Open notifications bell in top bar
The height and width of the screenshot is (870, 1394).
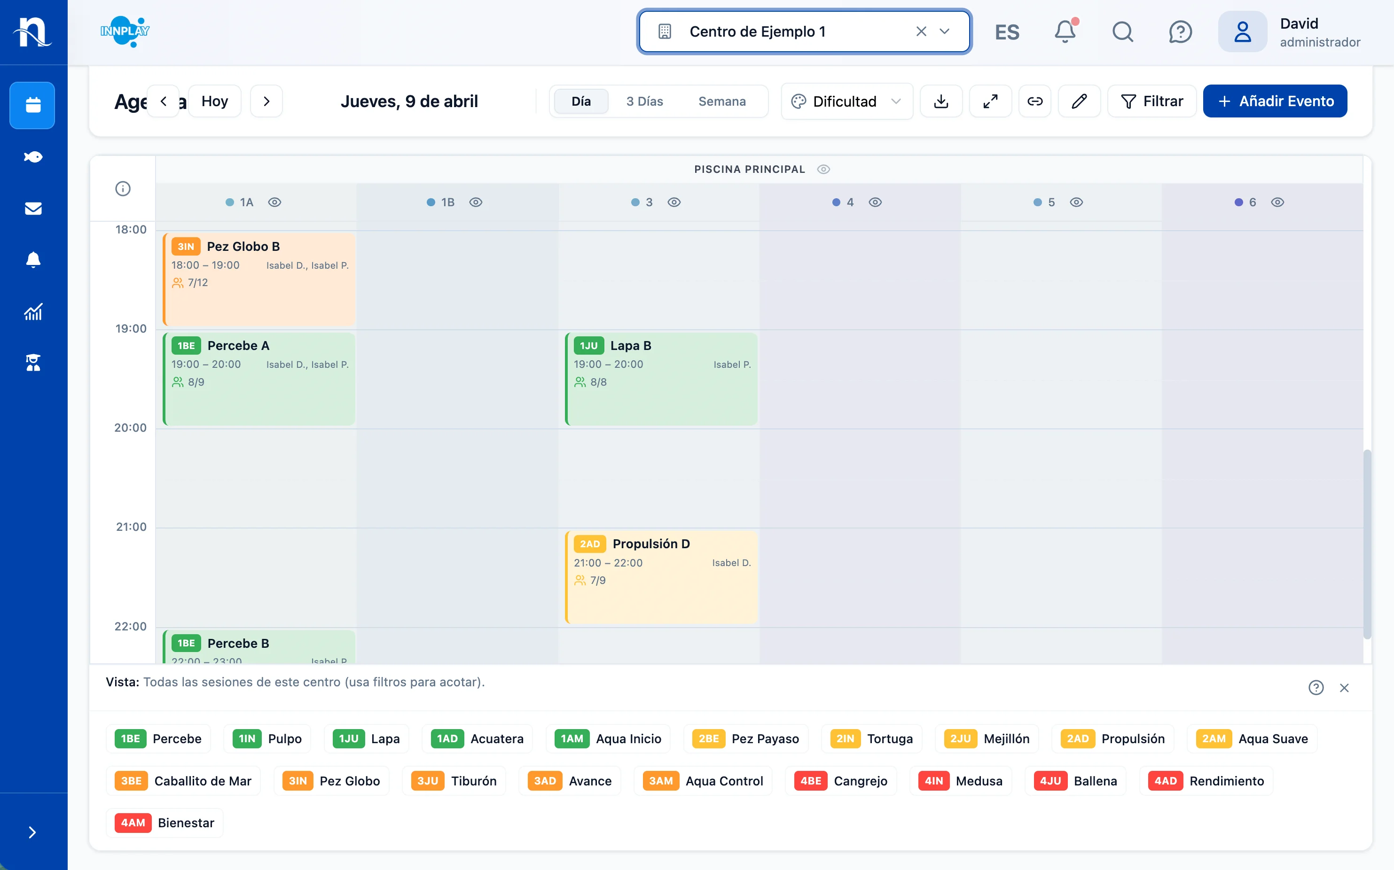[1065, 31]
